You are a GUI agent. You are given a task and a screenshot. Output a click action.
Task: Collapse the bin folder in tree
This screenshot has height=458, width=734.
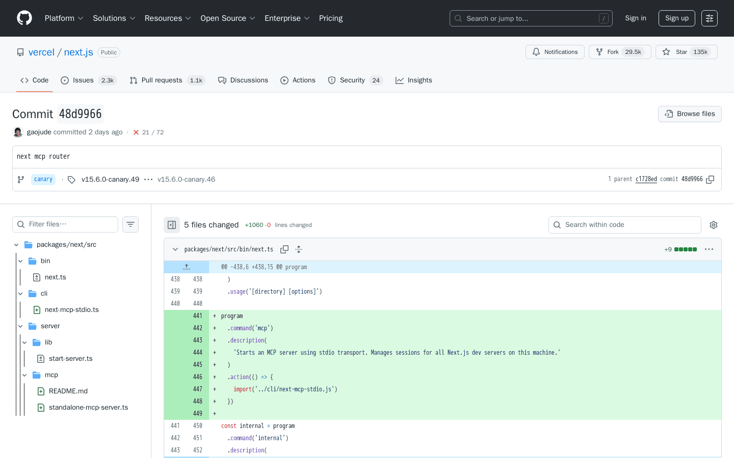pyautogui.click(x=20, y=261)
